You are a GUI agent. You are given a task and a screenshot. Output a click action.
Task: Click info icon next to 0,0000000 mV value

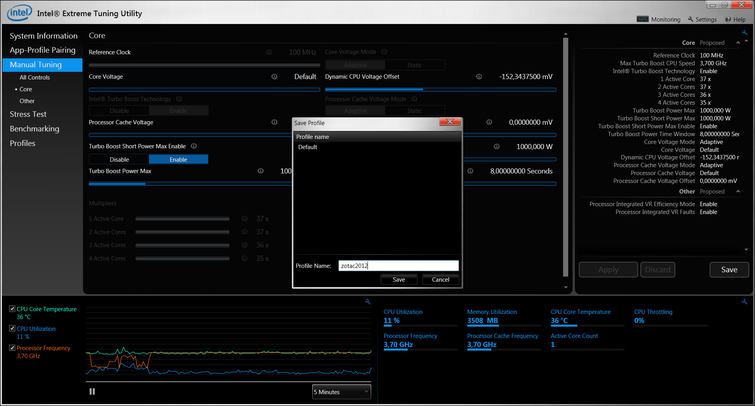coord(489,122)
